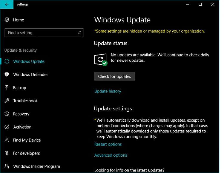The width and height of the screenshot is (224, 173).
Task: Click the Windows Insider Program person icon
Action: pyautogui.click(x=7, y=166)
